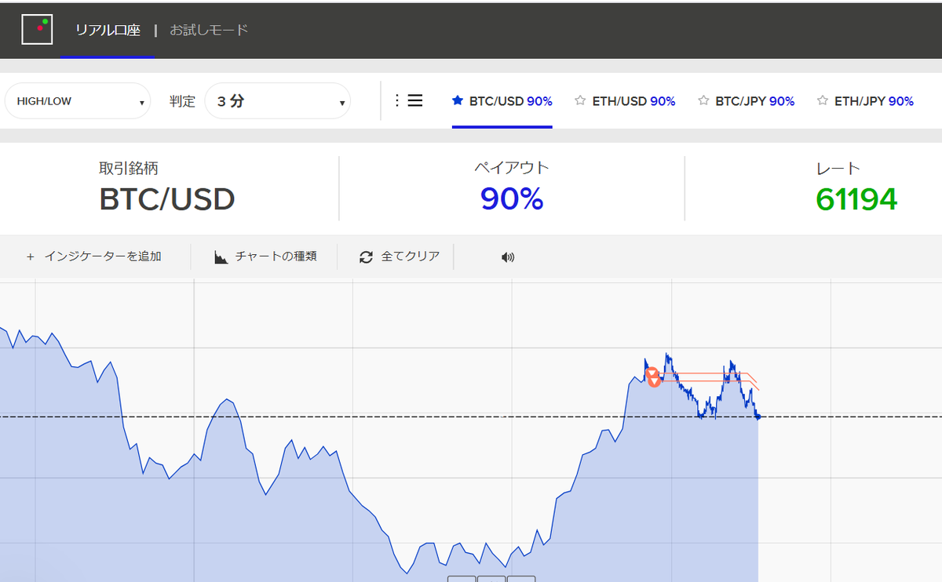
Task: Toggle the sound speaker icon
Action: (x=508, y=257)
